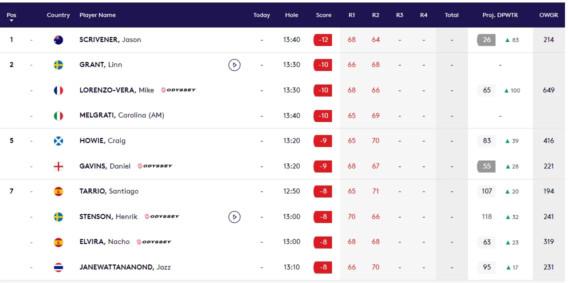Viewport: 568px width, 283px height.
Task: Click Australian flag beside Jason Scrivener
Action: tap(58, 40)
